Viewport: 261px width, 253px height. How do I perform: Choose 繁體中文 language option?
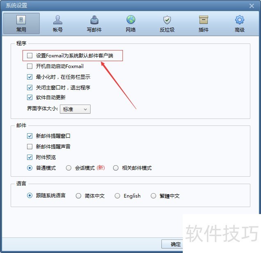[x=153, y=196]
